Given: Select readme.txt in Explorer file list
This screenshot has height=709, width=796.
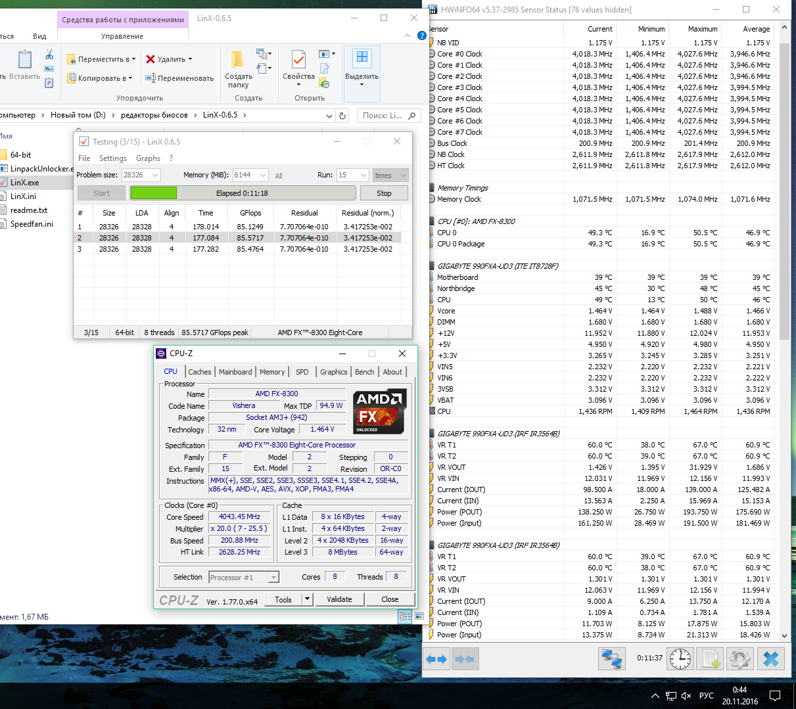Looking at the screenshot, I should (28, 210).
